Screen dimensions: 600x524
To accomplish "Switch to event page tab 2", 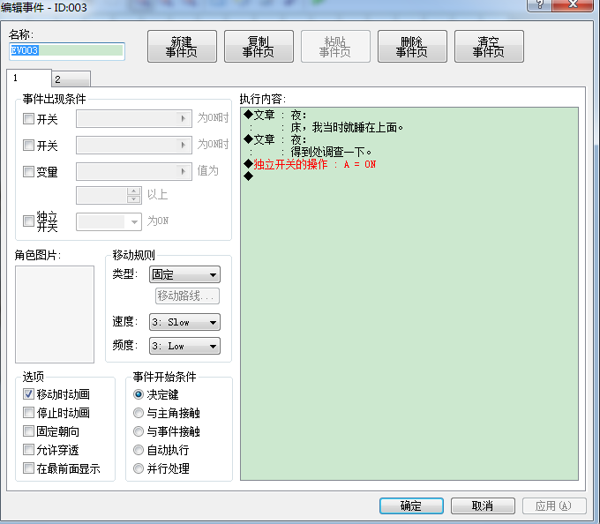I will (71, 79).
